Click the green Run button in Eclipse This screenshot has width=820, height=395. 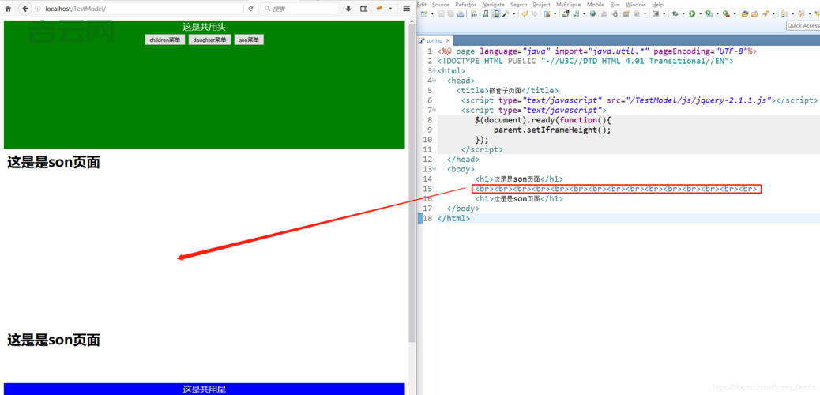point(692,13)
